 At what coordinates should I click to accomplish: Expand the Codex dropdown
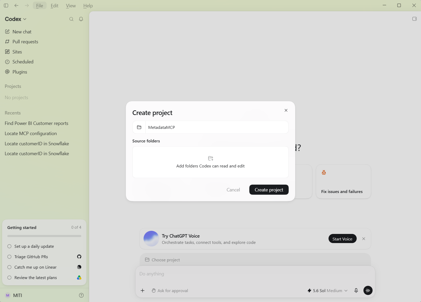[16, 19]
